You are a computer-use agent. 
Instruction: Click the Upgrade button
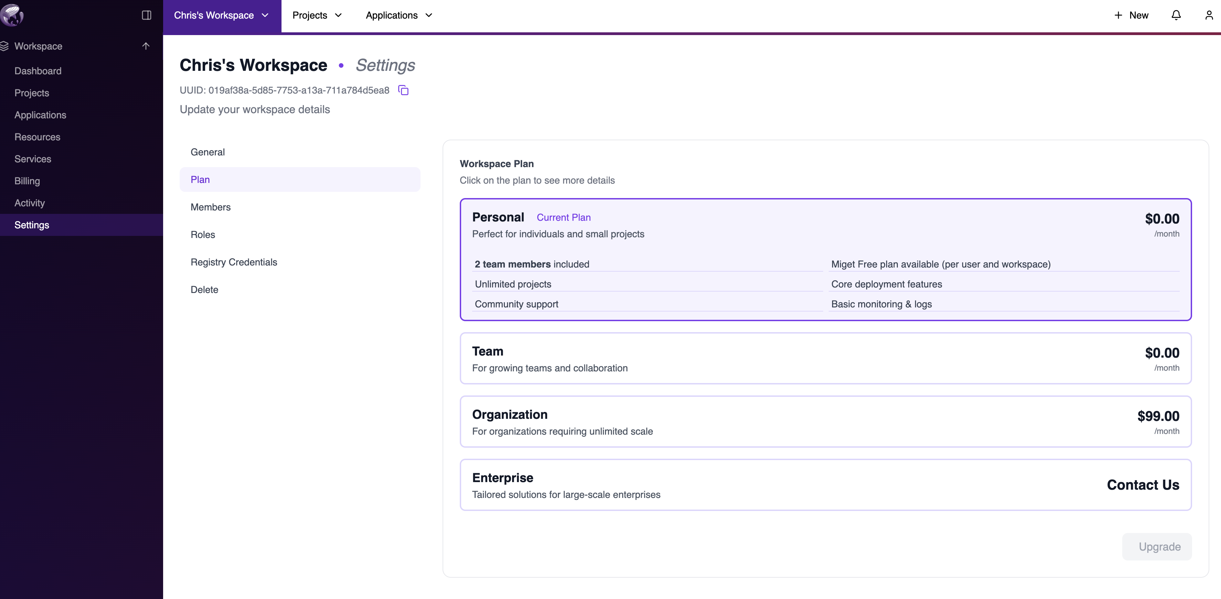[x=1157, y=546]
